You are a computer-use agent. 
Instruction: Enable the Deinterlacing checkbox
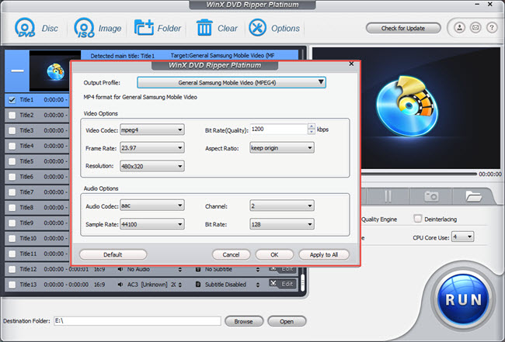tap(418, 219)
